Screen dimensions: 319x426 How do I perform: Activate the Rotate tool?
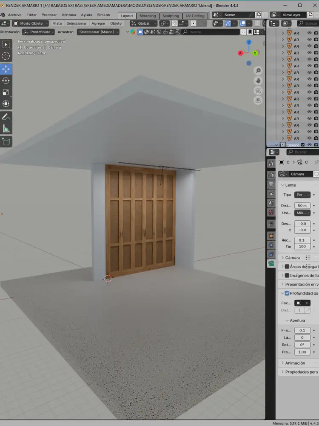pos(6,81)
